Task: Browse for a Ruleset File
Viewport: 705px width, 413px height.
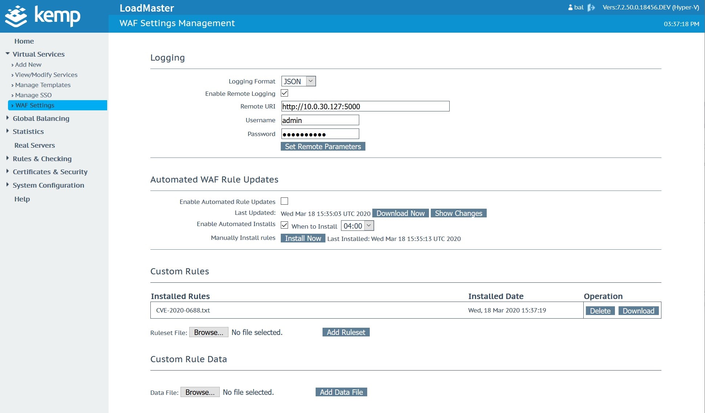Action: point(208,332)
